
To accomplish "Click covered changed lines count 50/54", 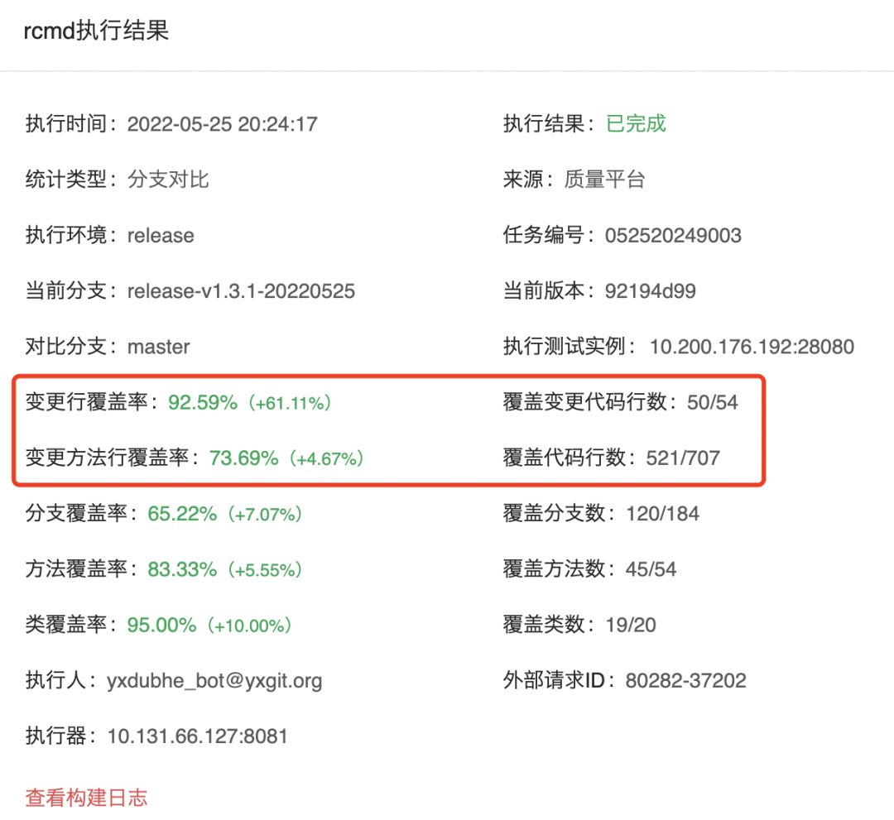I will (x=713, y=403).
